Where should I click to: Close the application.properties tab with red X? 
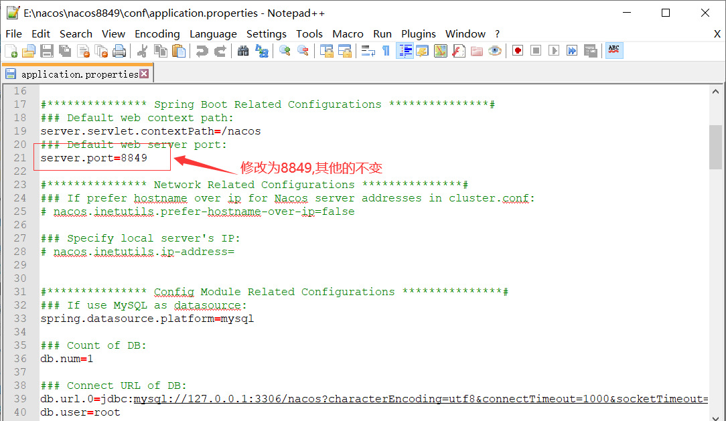pyautogui.click(x=145, y=74)
